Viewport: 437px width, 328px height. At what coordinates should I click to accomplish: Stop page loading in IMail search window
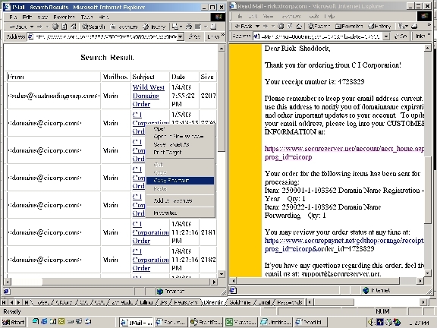(x=55, y=27)
